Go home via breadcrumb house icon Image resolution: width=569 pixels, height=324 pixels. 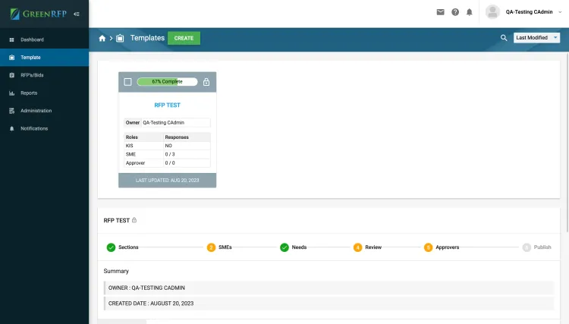tap(102, 38)
